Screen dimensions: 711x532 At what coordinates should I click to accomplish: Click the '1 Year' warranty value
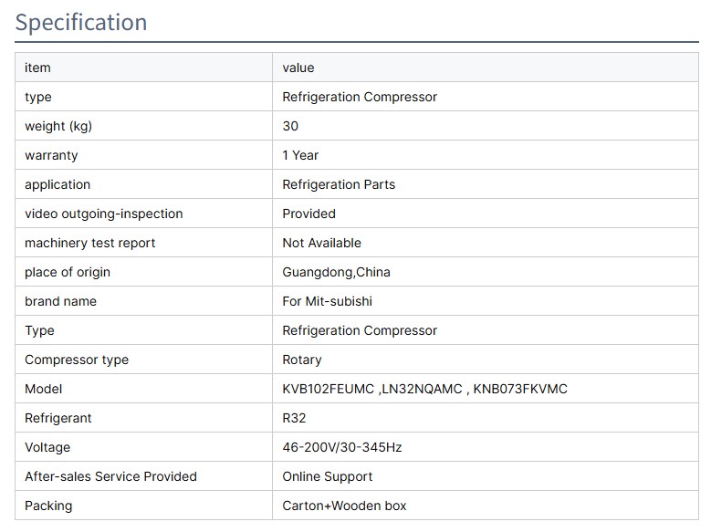[300, 155]
